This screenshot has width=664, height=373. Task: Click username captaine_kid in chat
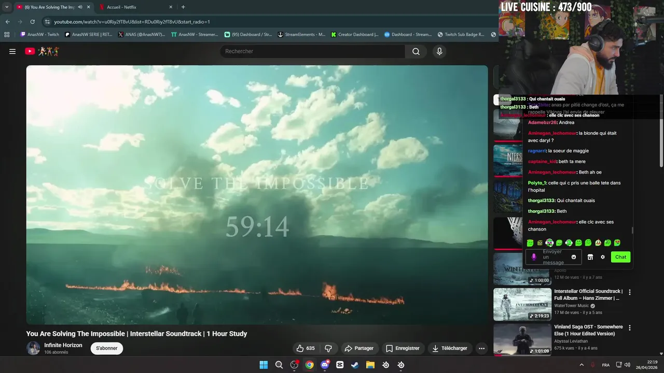[542, 162]
